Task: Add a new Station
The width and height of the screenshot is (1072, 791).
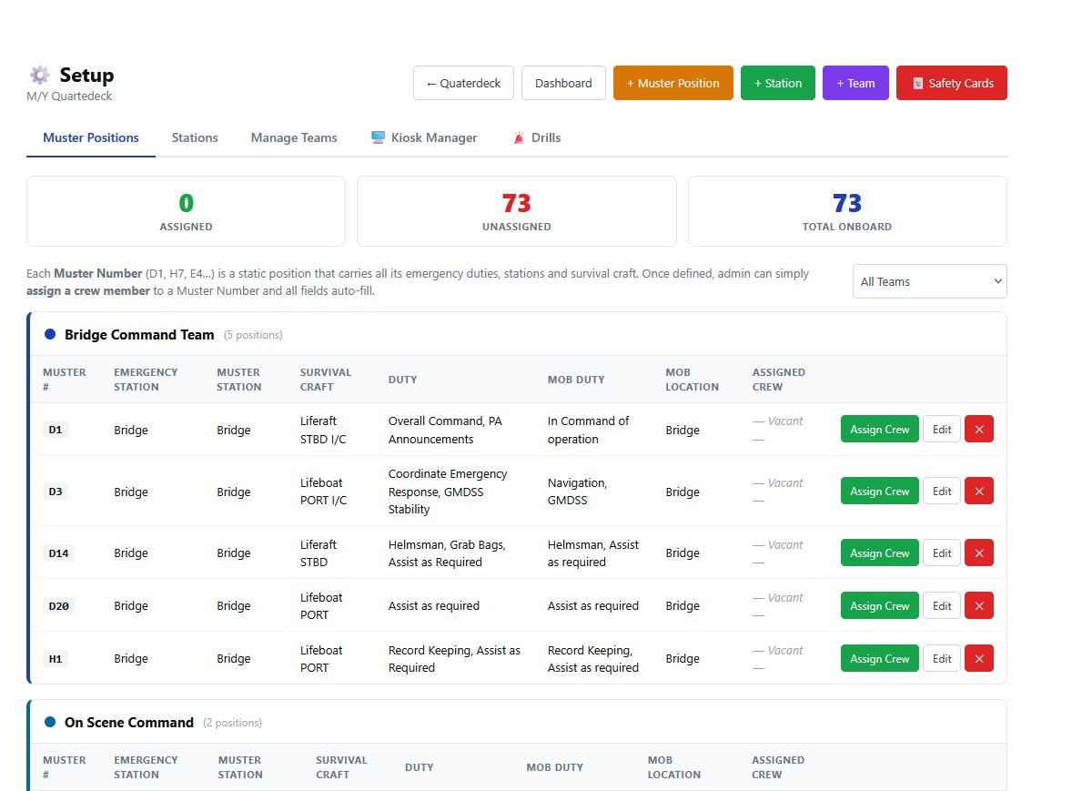Action: (778, 83)
